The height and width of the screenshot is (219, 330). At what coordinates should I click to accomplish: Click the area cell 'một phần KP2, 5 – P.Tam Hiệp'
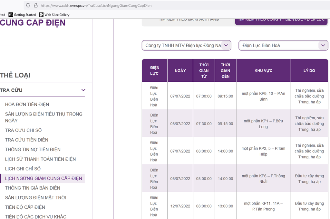(x=264, y=151)
